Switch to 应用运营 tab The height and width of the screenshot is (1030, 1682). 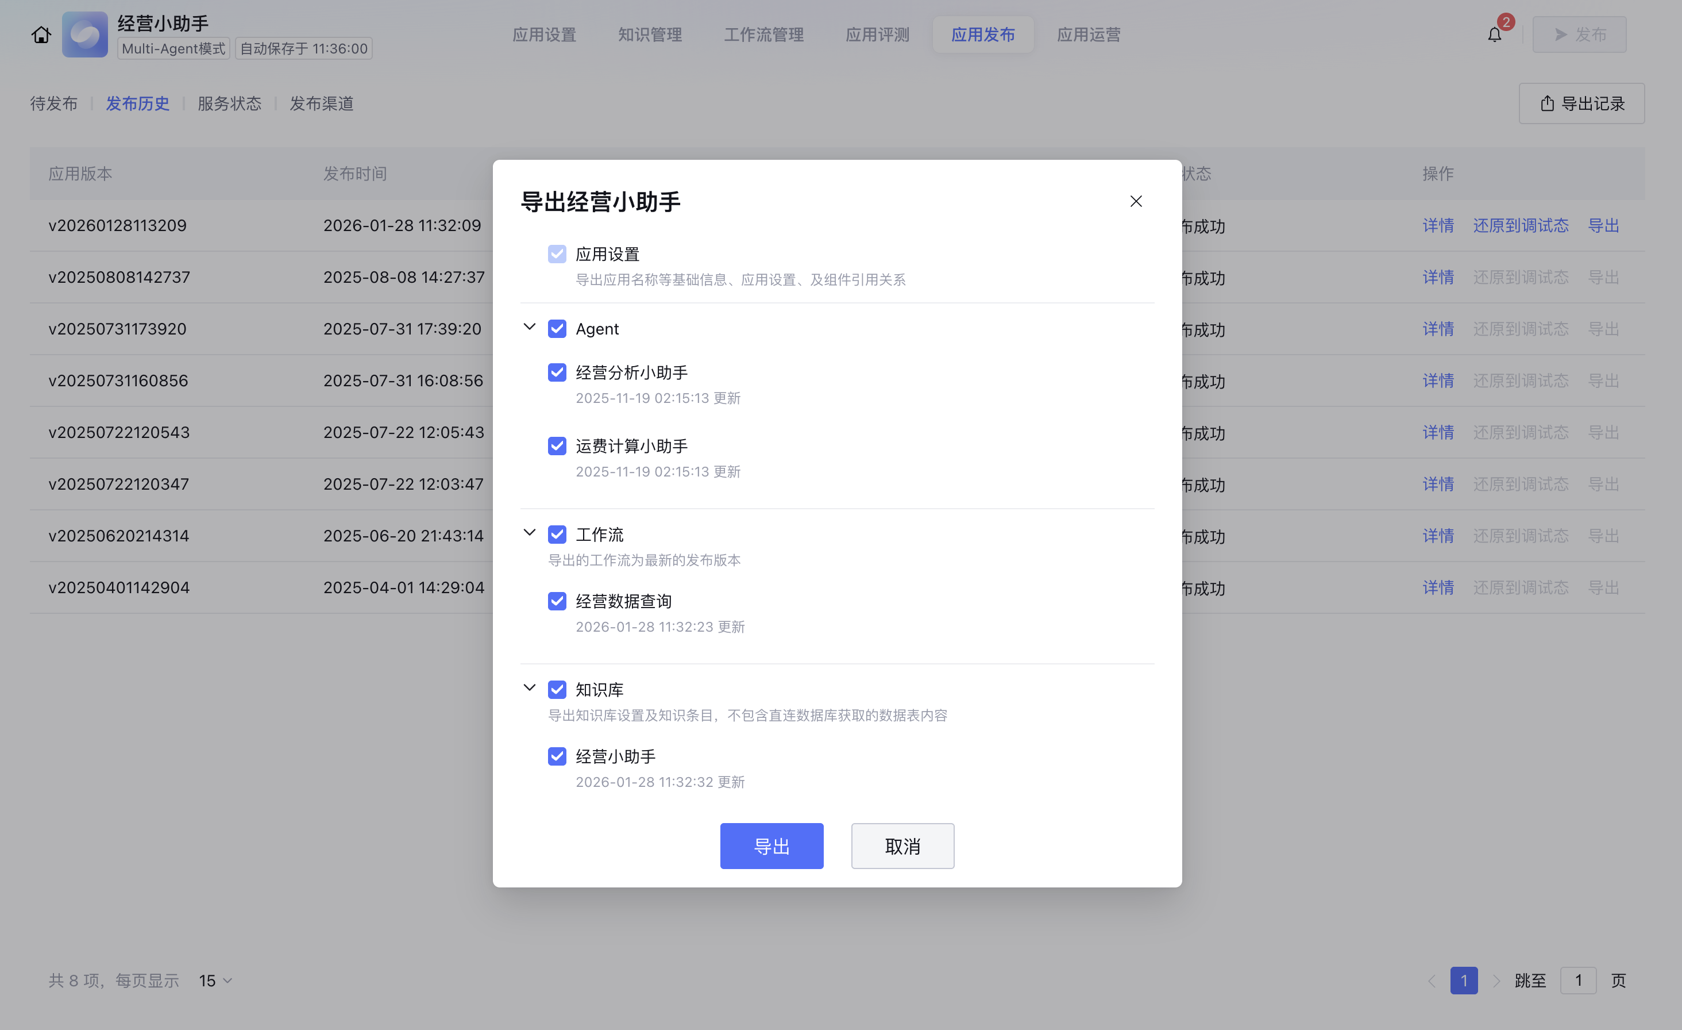(1089, 35)
